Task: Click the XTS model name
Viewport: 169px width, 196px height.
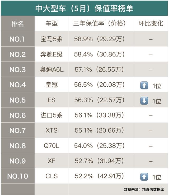Action: click(51, 130)
